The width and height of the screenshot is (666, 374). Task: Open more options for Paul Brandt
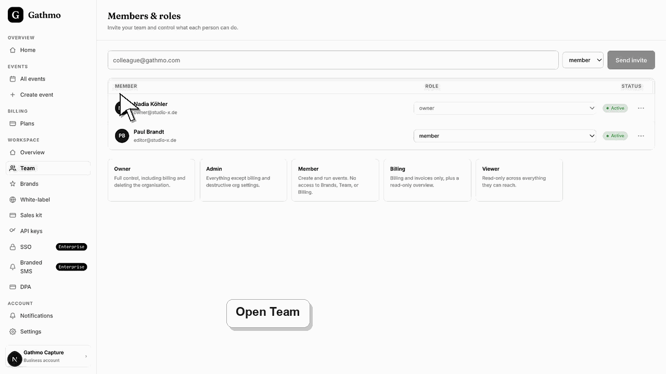coord(641,136)
